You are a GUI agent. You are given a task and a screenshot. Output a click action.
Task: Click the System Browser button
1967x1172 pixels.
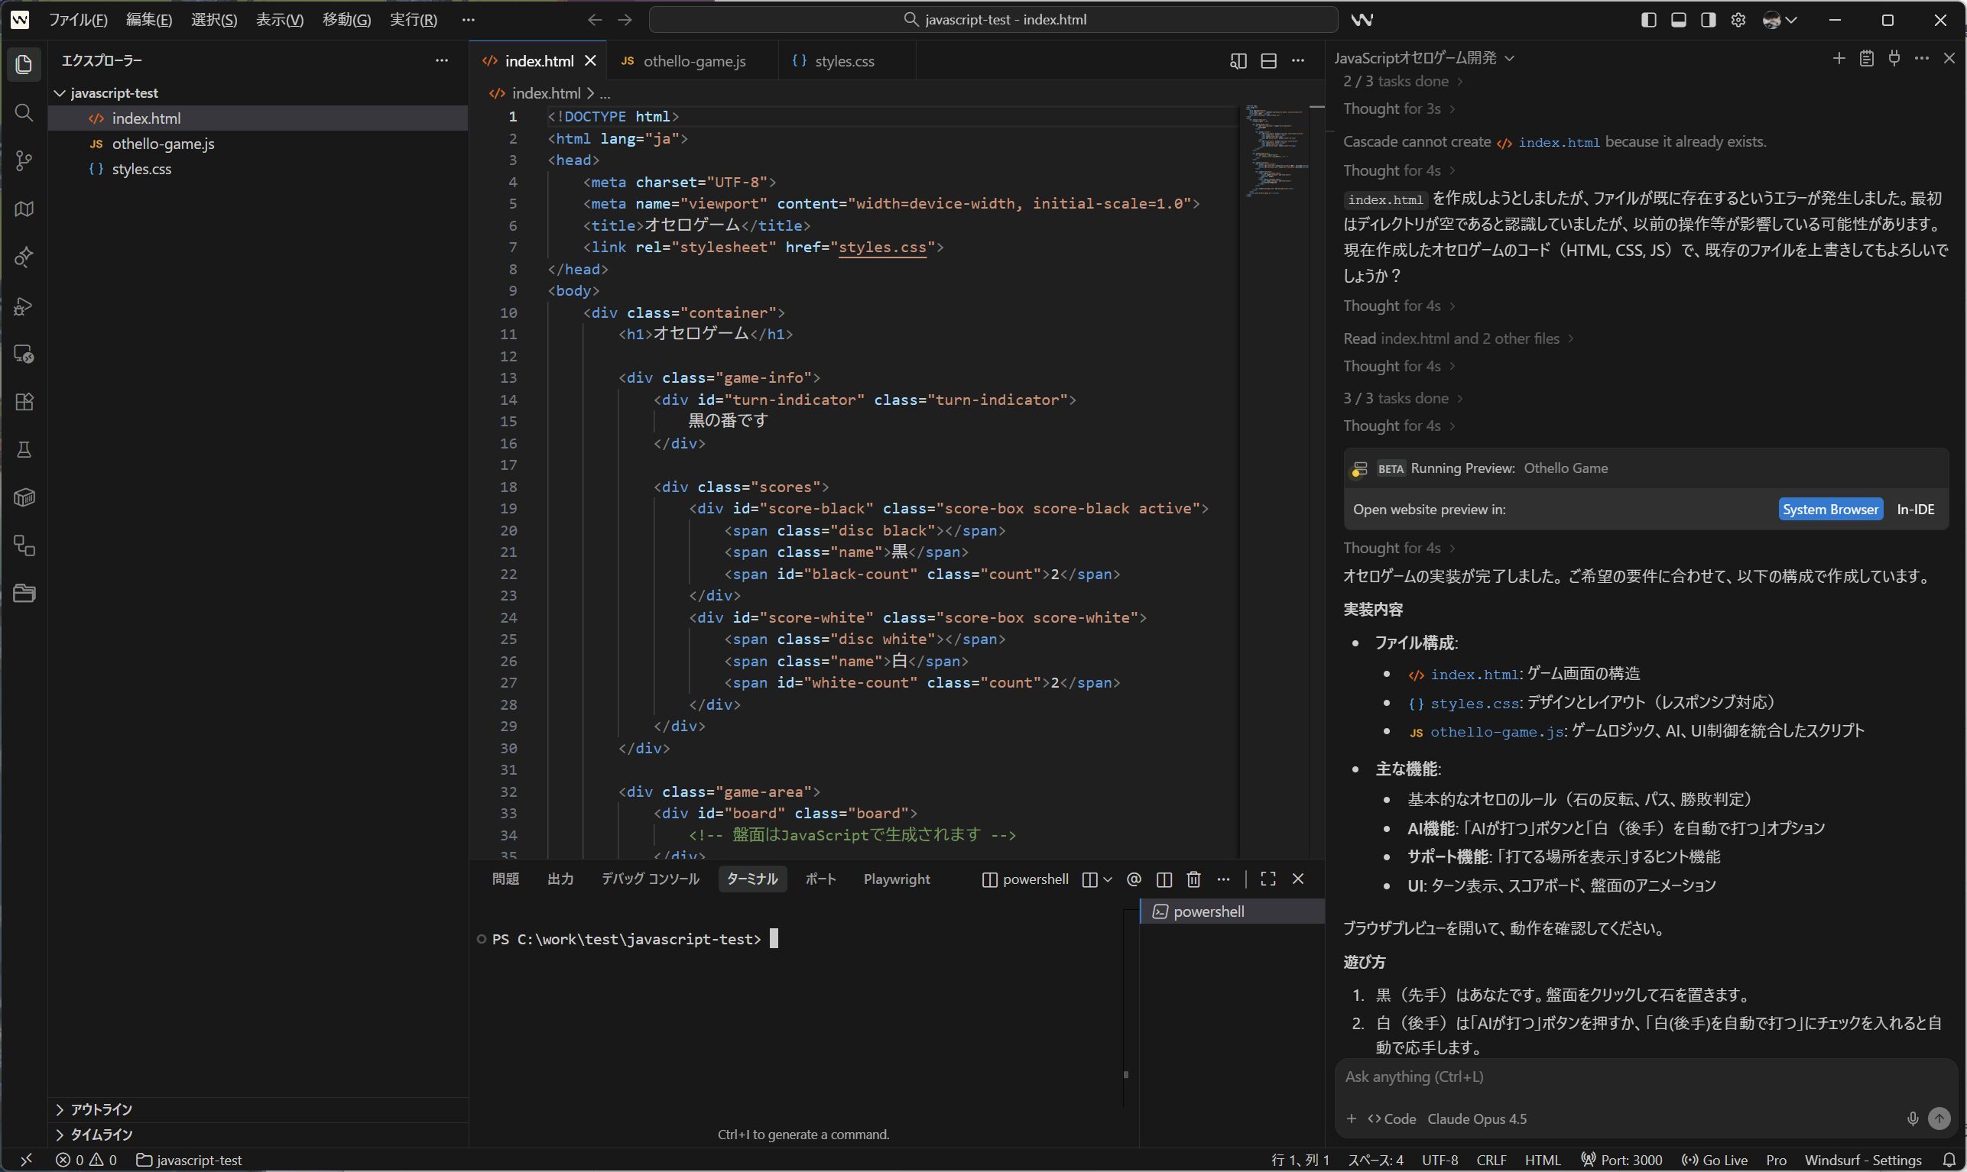click(x=1829, y=510)
